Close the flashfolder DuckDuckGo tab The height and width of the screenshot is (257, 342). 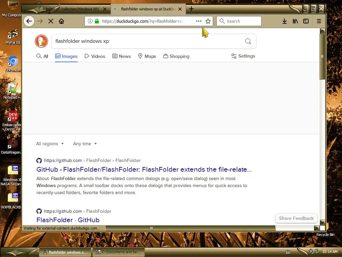point(180,9)
